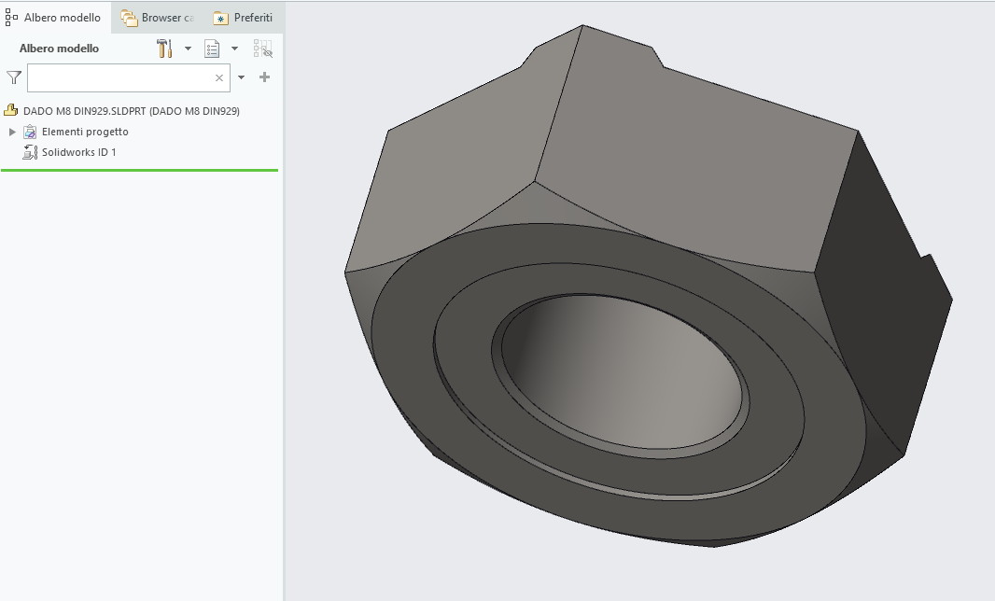Viewport: 995px width, 601px height.
Task: Open the search box dropdown arrow
Action: [x=241, y=77]
